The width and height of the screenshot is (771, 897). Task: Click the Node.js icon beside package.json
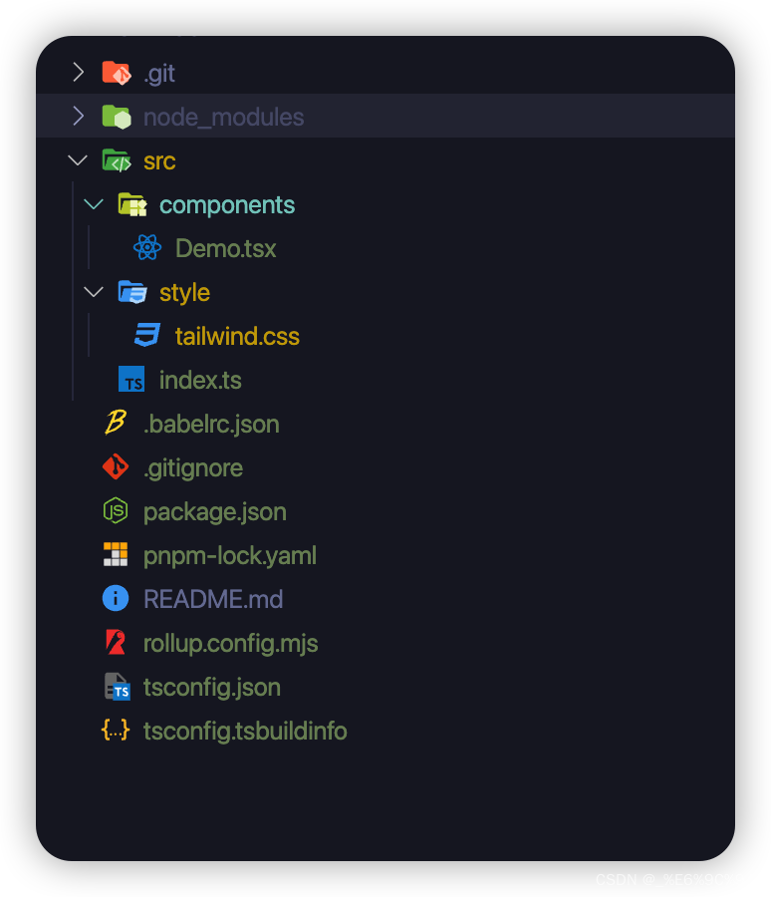coord(116,510)
